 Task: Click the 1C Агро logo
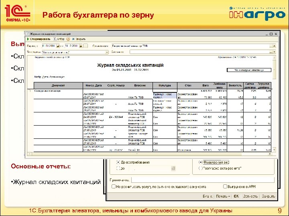(257, 14)
